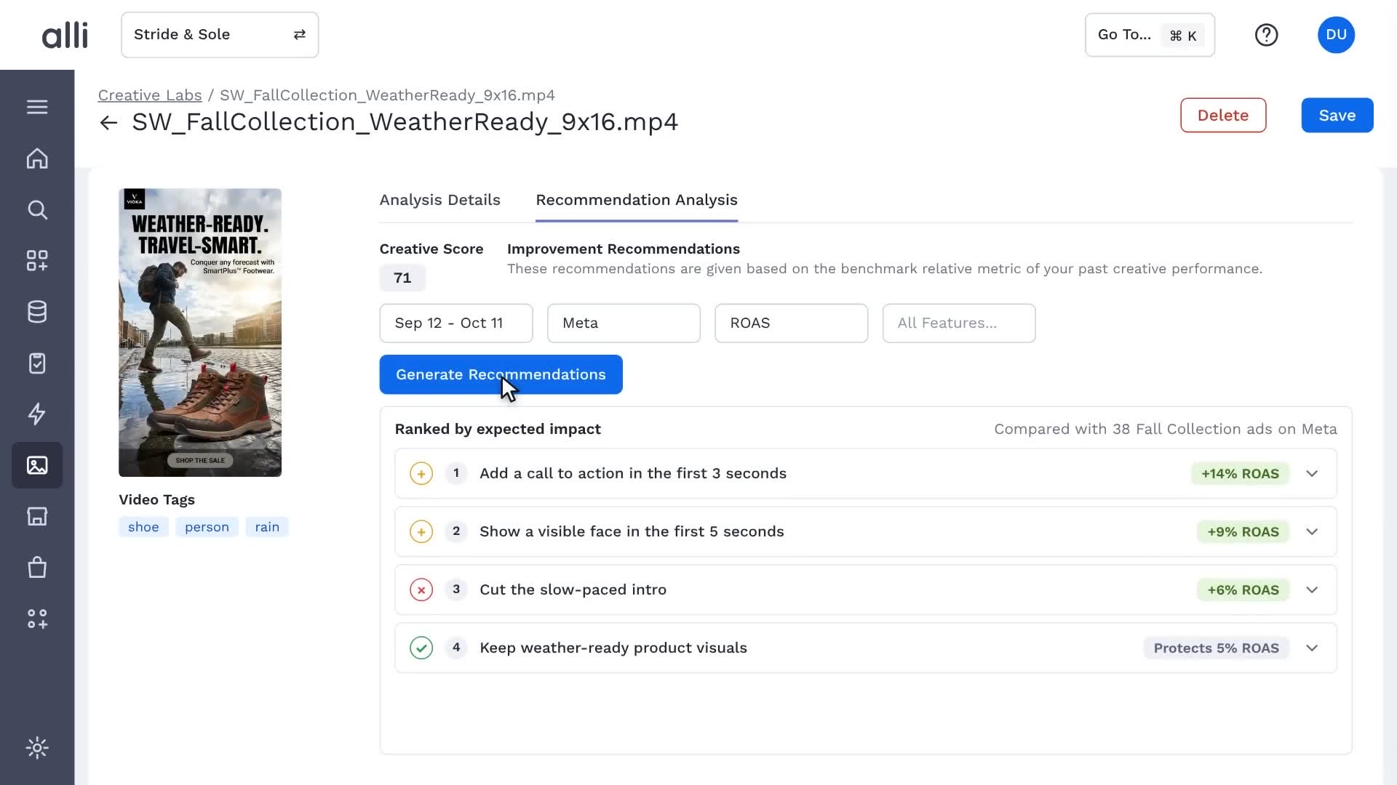Open the hamburger menu in sidebar
1397x785 pixels.
coord(37,107)
